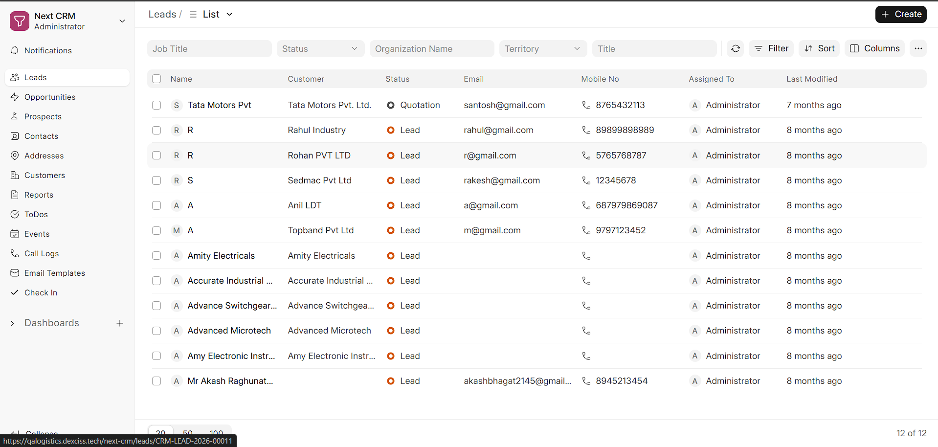The image size is (938, 447).
Task: Tick the Sedmac Pvt Ltd row checkbox
Action: point(156,180)
